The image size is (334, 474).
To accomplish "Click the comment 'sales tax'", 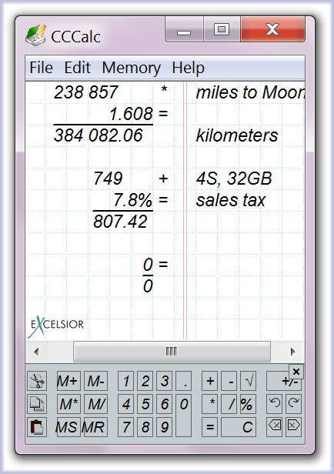I will [231, 200].
